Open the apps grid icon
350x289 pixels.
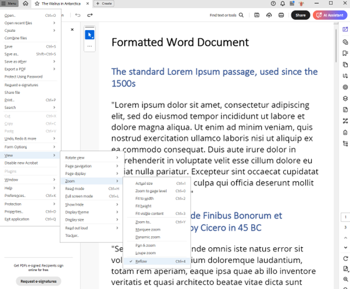[x=292, y=3]
